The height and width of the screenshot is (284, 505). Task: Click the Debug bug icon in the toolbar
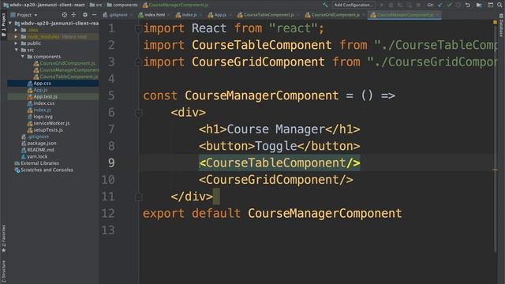click(391, 5)
